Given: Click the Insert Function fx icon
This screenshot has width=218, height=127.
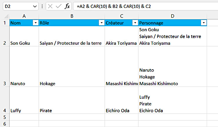Looking at the screenshot, I should click(x=67, y=6).
